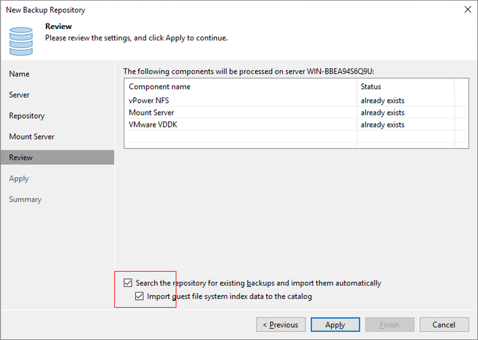Screen dimensions: 478x340
Task: Select the VMware VDDK component row
Action: tap(153, 124)
